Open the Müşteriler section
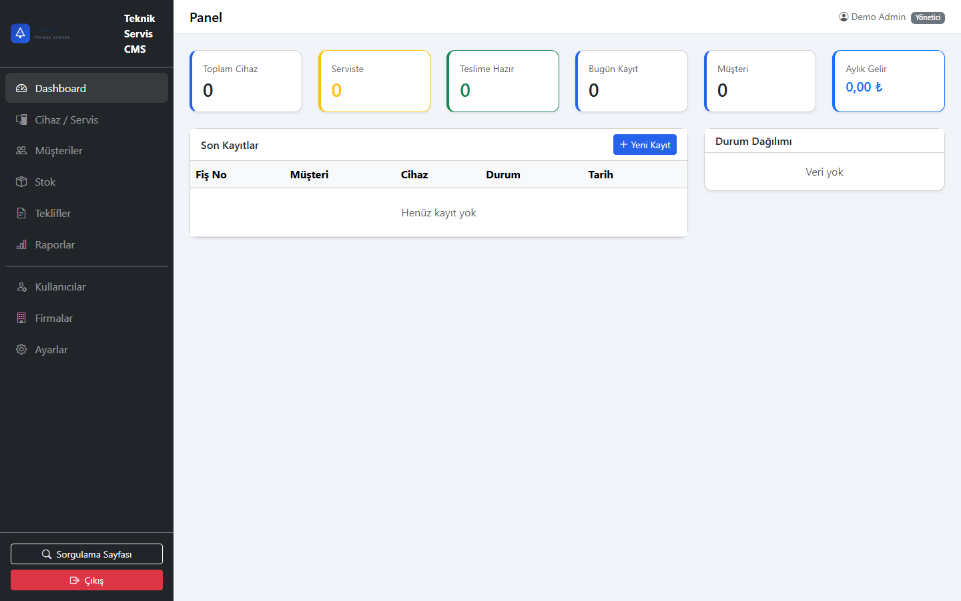The width and height of the screenshot is (961, 601). (87, 150)
